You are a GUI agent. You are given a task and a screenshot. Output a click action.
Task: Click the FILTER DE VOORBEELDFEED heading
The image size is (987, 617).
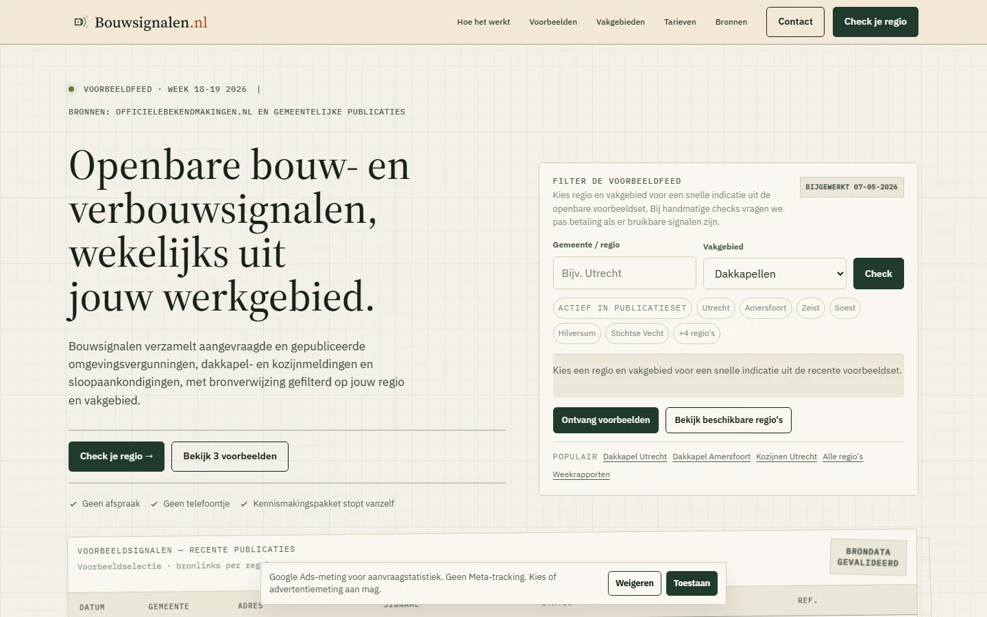(617, 182)
